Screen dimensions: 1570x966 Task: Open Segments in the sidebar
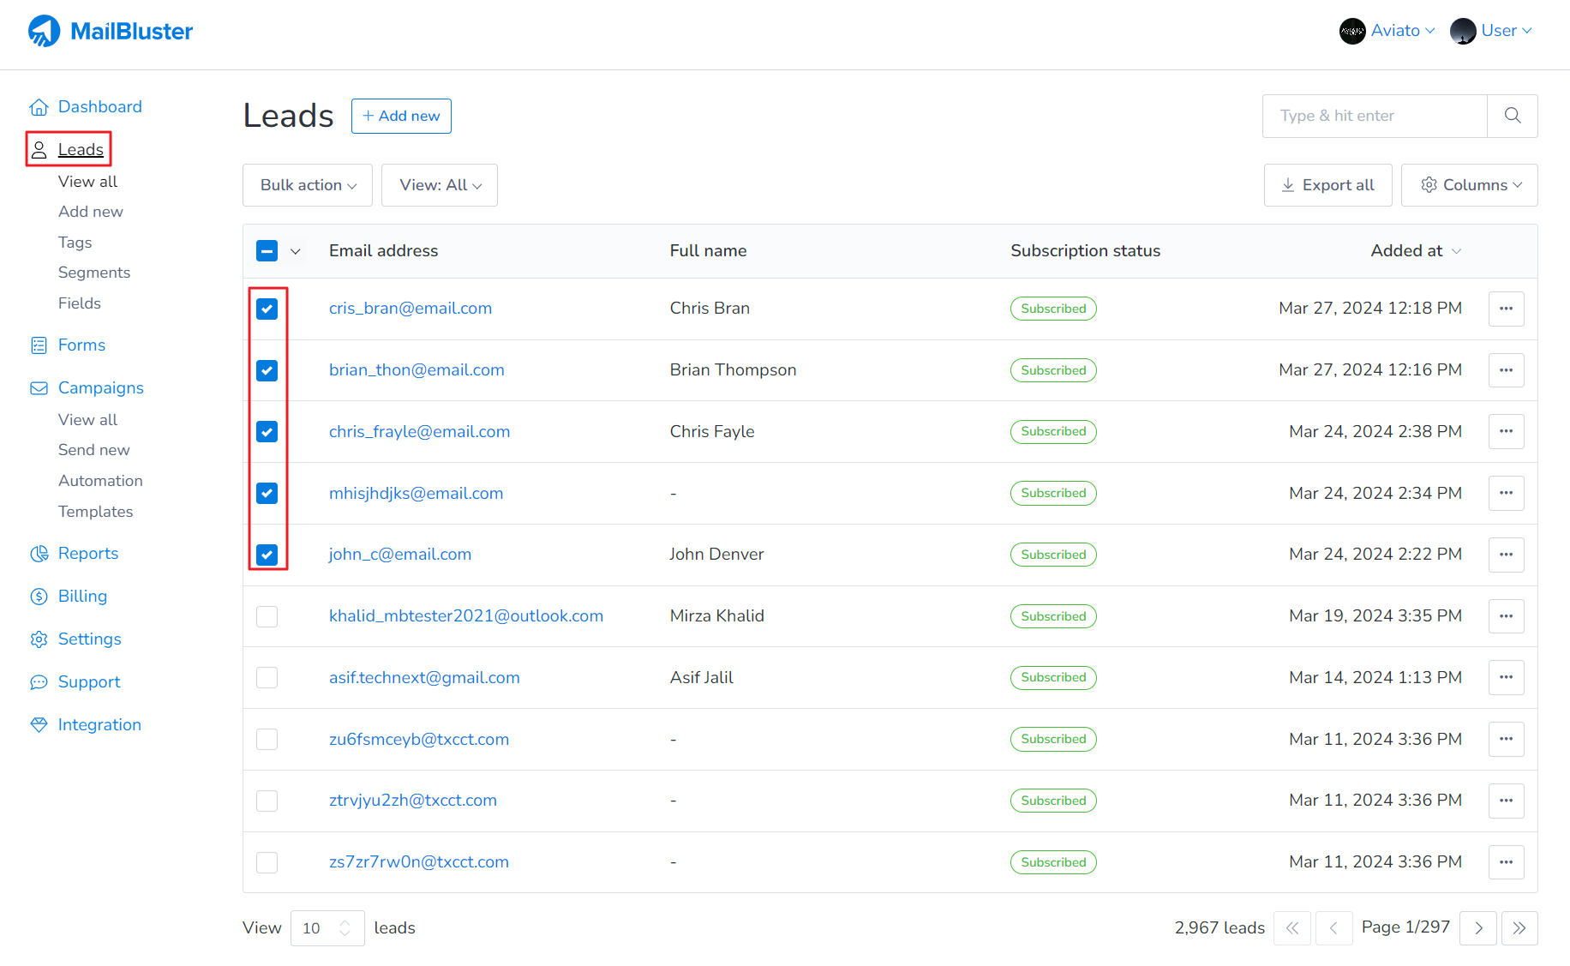tap(94, 273)
